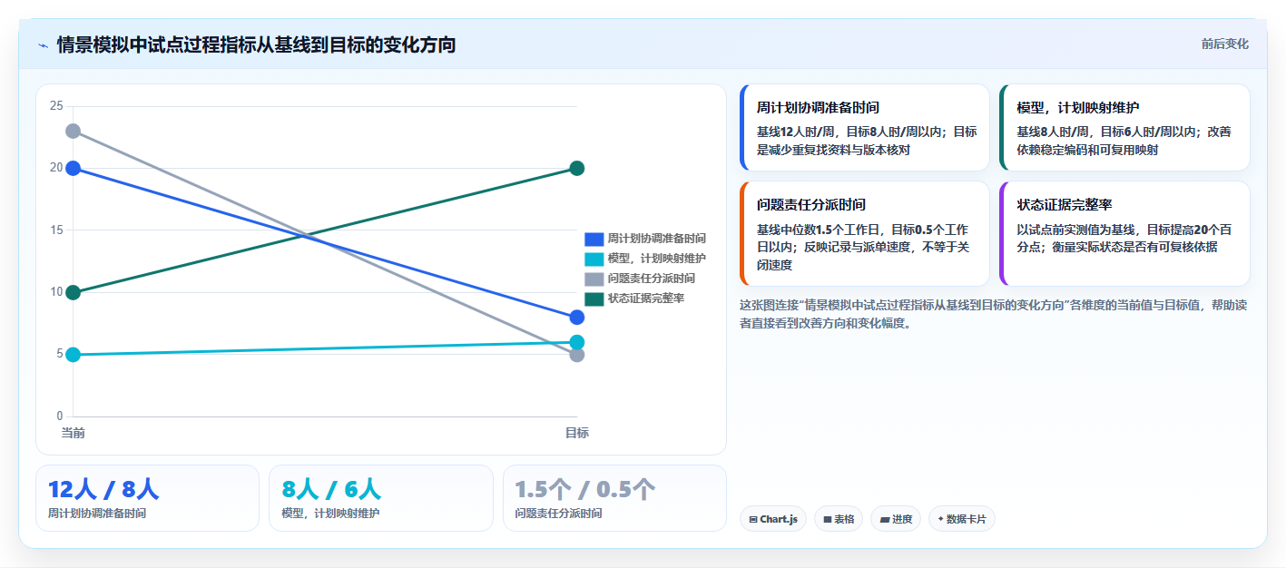The width and height of the screenshot is (1286, 568).
Task: Open the 问题责任分派时间 description card
Action: pyautogui.click(x=865, y=233)
